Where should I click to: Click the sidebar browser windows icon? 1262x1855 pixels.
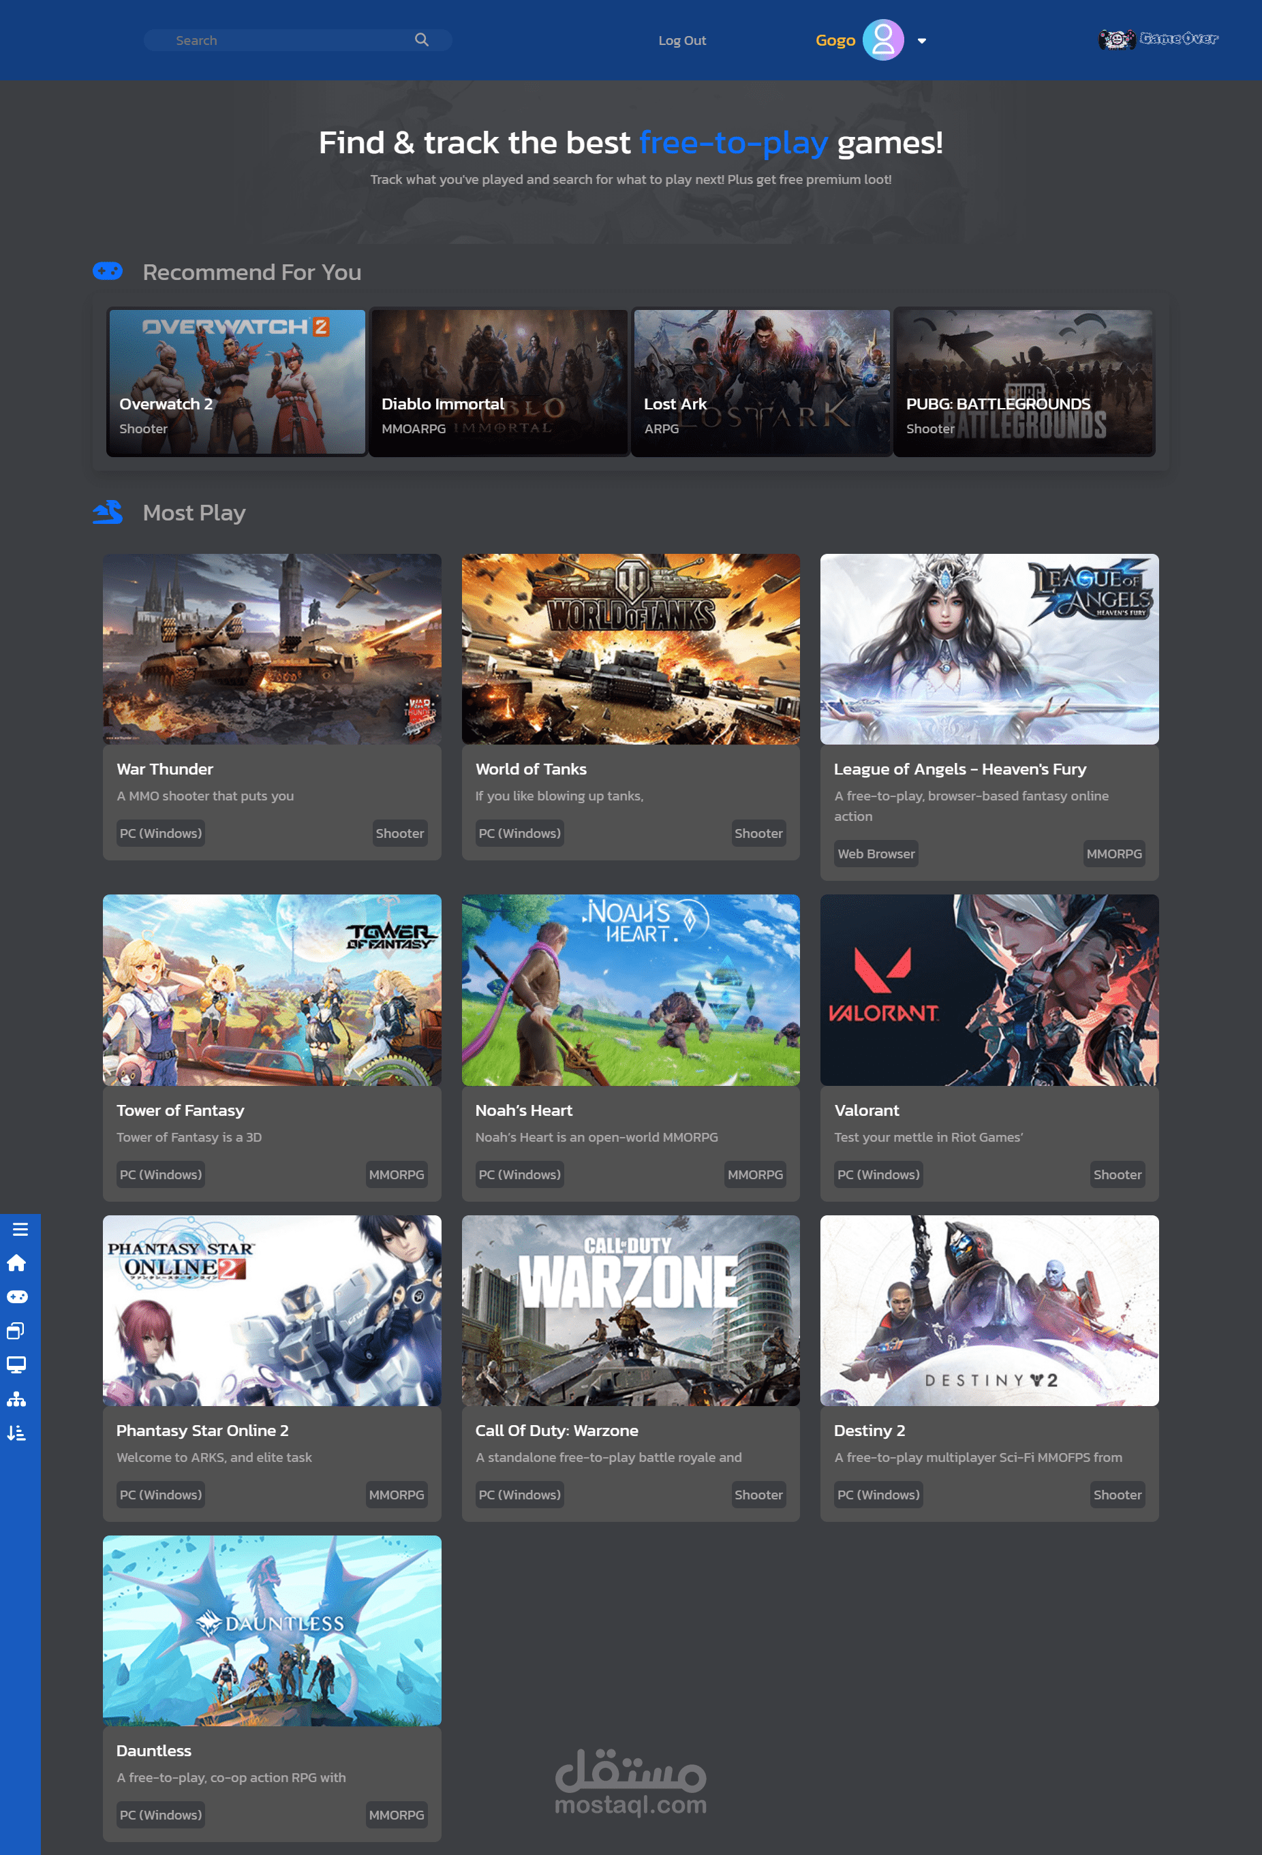tap(16, 1330)
